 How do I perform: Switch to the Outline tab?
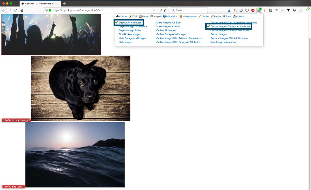click(x=204, y=16)
